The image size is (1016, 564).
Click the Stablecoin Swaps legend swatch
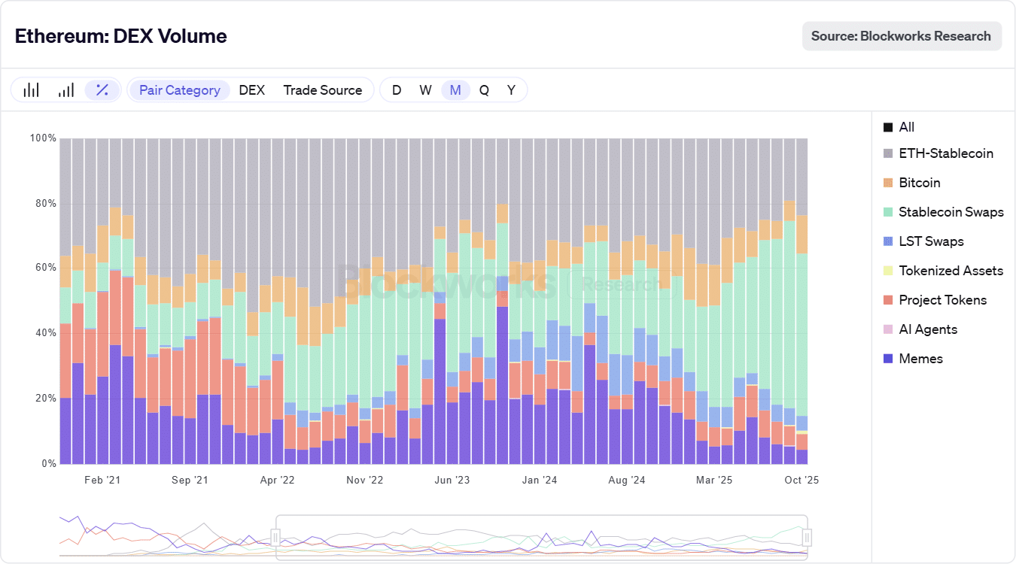(x=888, y=212)
